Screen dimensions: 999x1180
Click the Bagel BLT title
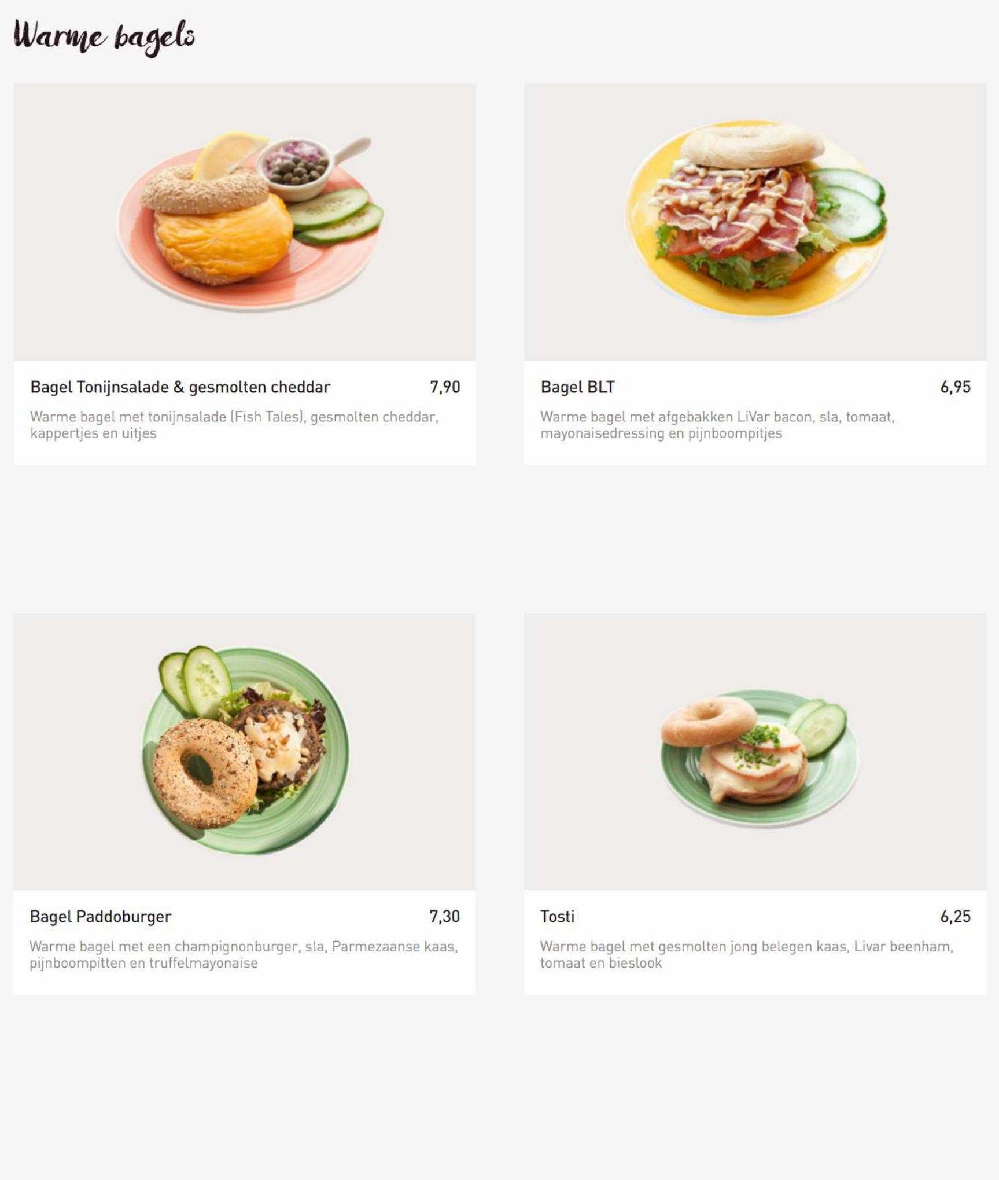pyautogui.click(x=577, y=387)
